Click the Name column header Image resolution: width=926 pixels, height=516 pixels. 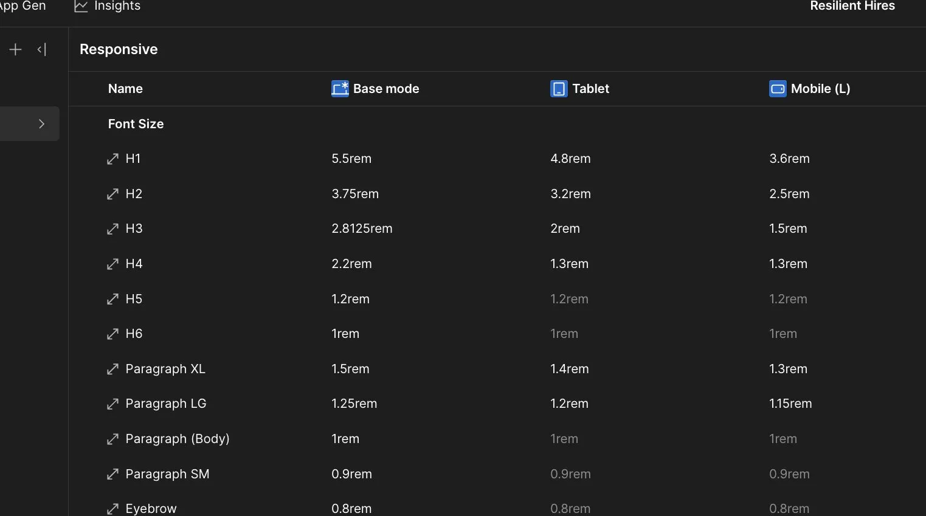[125, 89]
